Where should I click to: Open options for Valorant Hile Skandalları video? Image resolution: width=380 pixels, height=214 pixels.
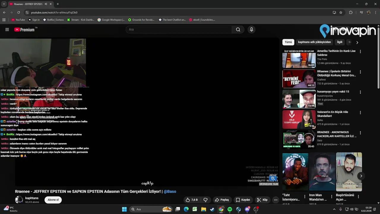(x=360, y=113)
